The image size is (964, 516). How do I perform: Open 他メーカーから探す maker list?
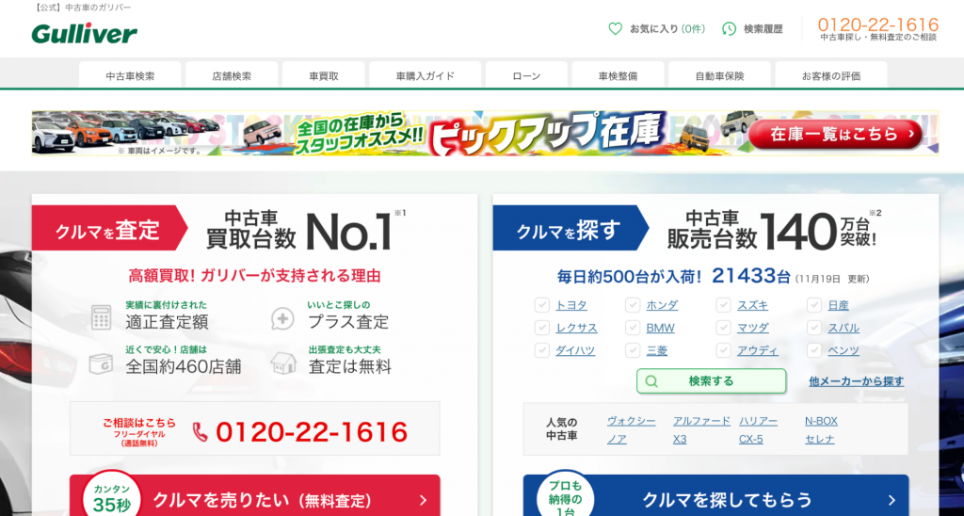(x=856, y=381)
